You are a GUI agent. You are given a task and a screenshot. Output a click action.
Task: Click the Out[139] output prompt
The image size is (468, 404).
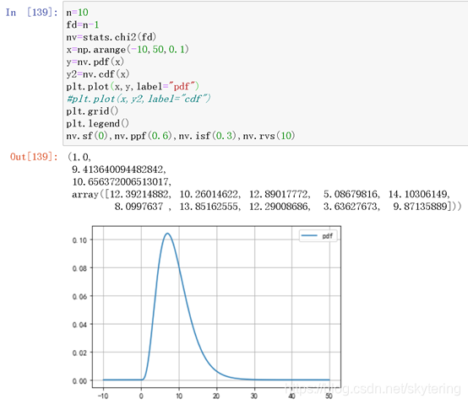click(x=34, y=157)
